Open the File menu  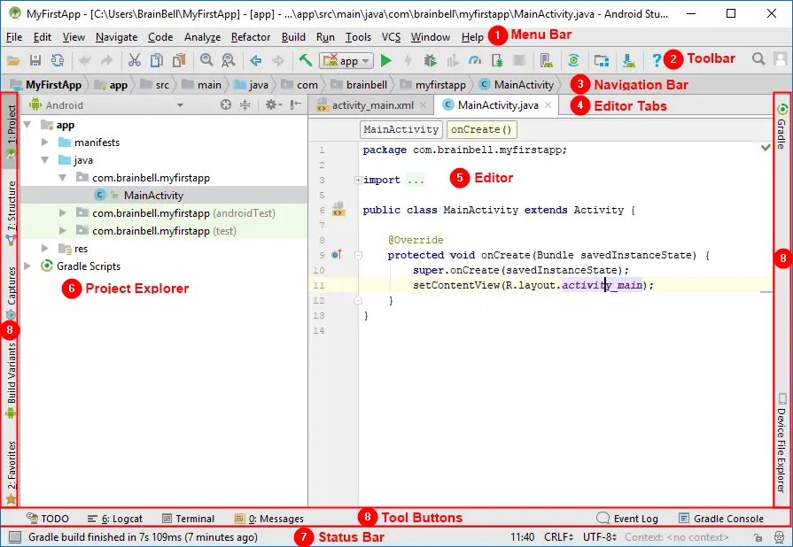click(14, 37)
